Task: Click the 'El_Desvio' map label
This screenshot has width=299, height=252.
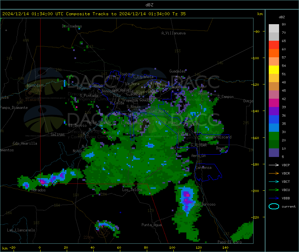Action: click(77, 126)
